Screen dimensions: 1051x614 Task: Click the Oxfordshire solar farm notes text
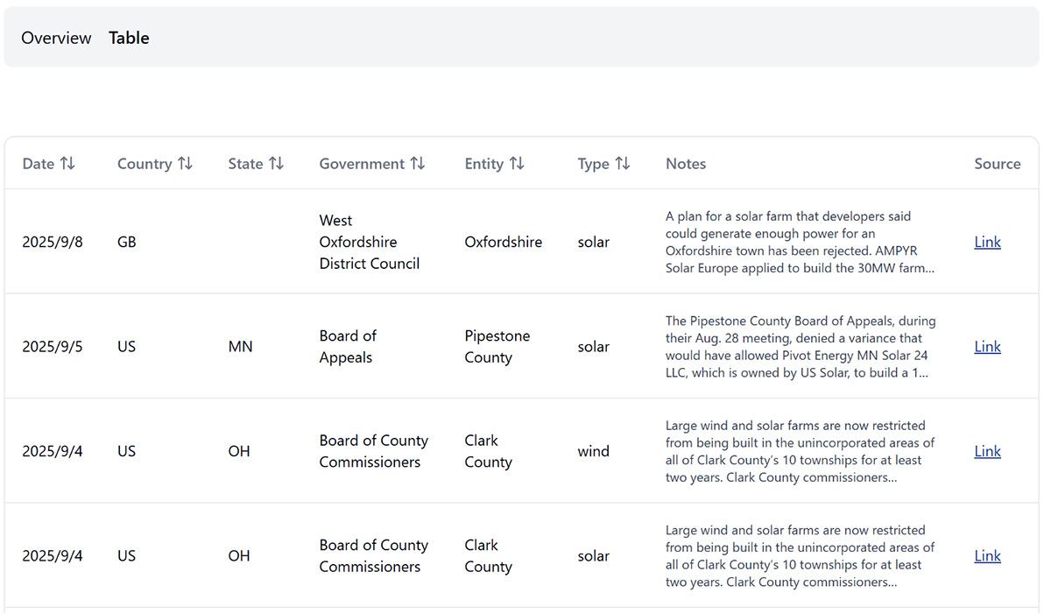[x=800, y=242]
